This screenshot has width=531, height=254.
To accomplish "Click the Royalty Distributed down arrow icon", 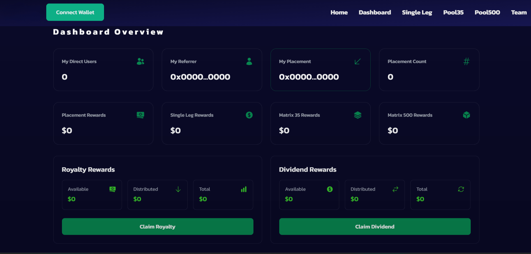I will [x=178, y=189].
